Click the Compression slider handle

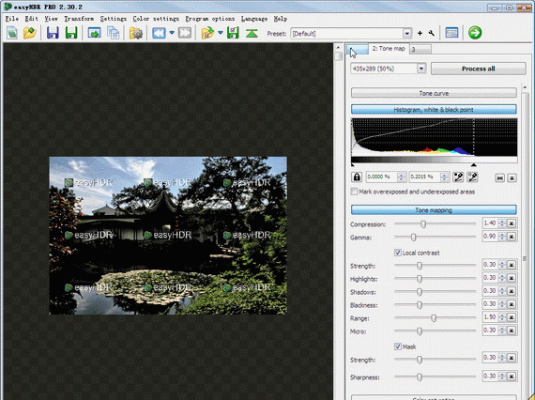423,223
